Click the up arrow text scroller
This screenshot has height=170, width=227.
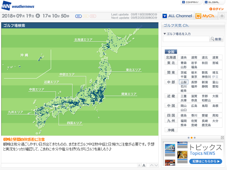coord(151,165)
